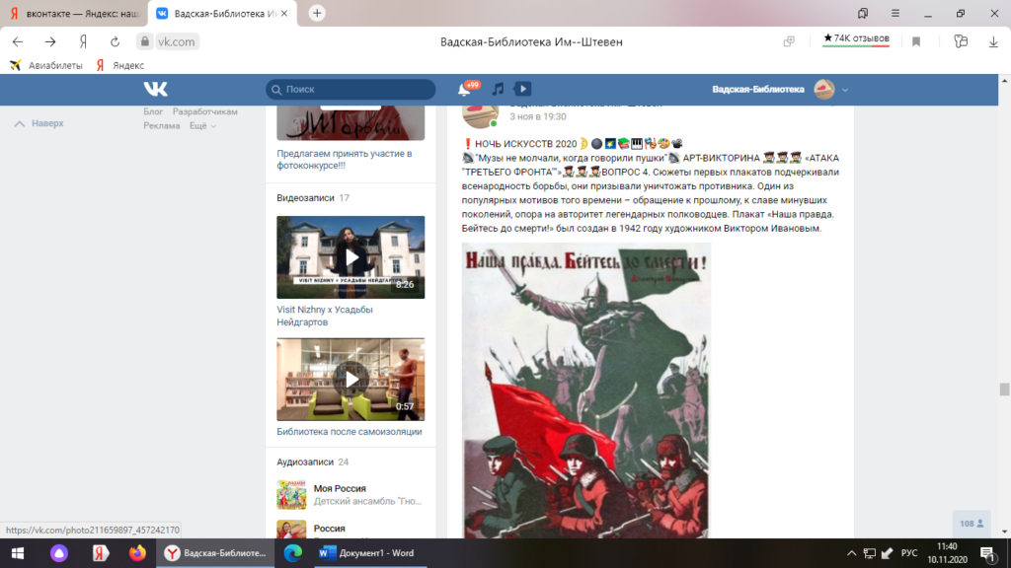Reload the page with refresh icon

115,41
